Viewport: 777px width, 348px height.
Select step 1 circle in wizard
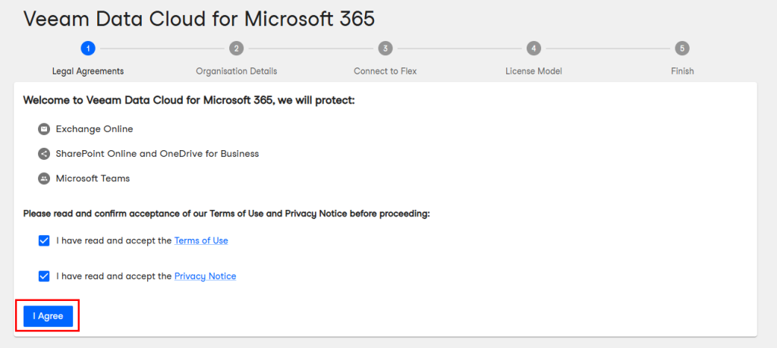pyautogui.click(x=88, y=49)
